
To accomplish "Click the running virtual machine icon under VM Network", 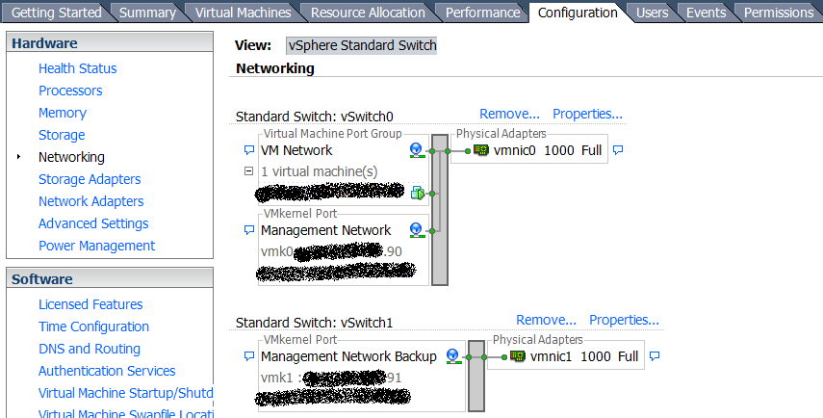I will pos(418,194).
